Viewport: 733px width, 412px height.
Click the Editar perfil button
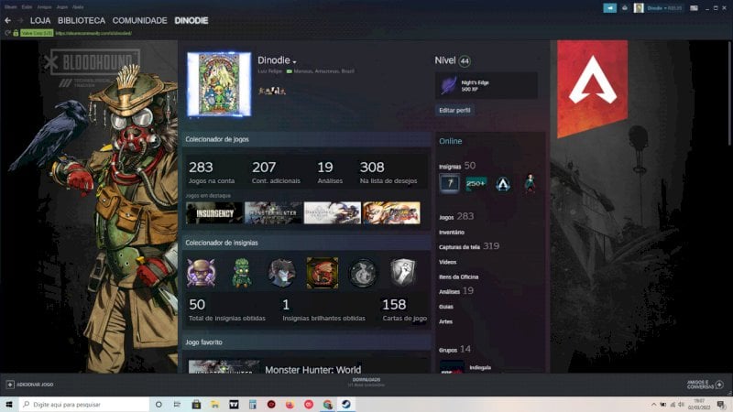pos(454,110)
